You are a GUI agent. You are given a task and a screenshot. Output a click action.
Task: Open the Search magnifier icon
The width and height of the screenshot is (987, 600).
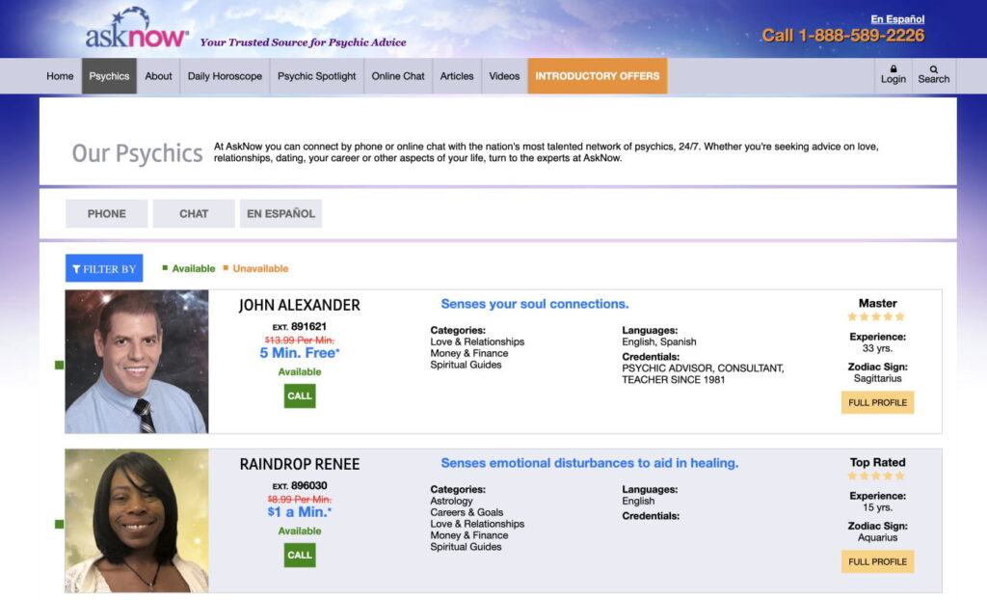[x=933, y=69]
